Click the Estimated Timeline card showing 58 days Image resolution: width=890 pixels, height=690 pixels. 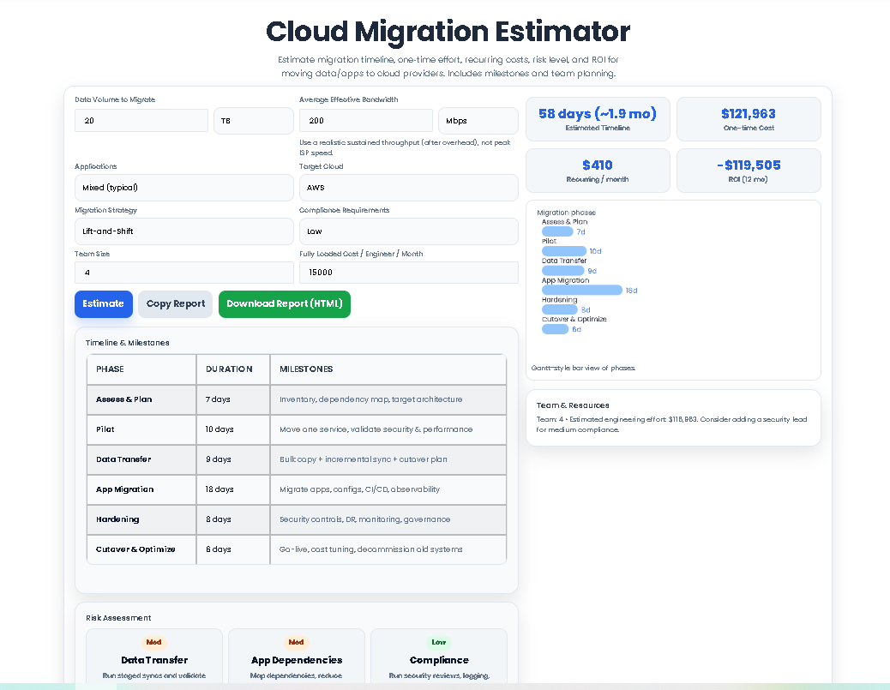[x=598, y=119]
